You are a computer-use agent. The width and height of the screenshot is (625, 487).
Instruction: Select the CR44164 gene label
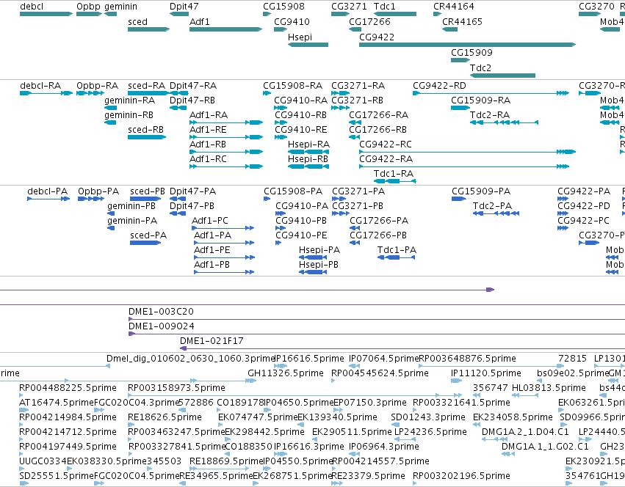click(x=454, y=7)
